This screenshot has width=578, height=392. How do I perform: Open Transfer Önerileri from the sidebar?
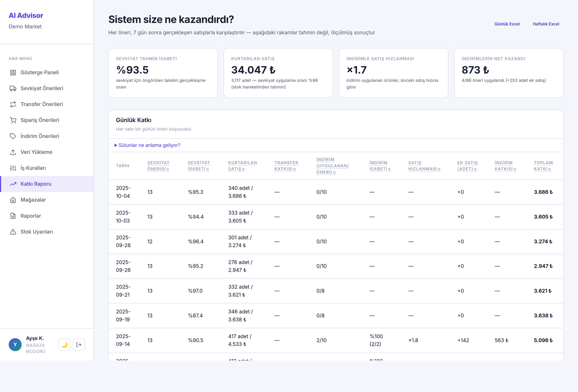(47, 104)
